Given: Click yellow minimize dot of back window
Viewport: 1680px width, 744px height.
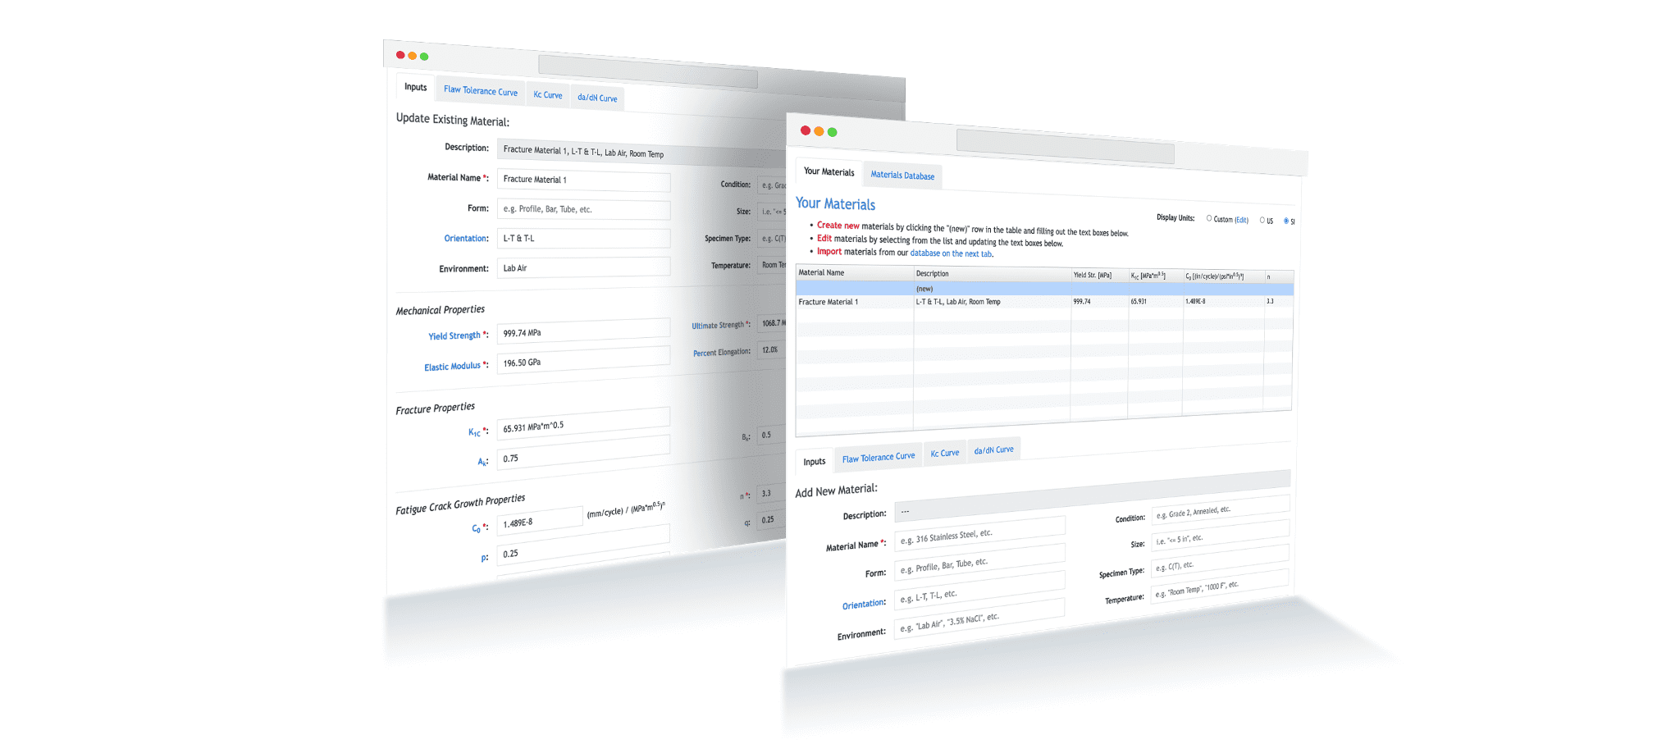Looking at the screenshot, I should click(412, 56).
